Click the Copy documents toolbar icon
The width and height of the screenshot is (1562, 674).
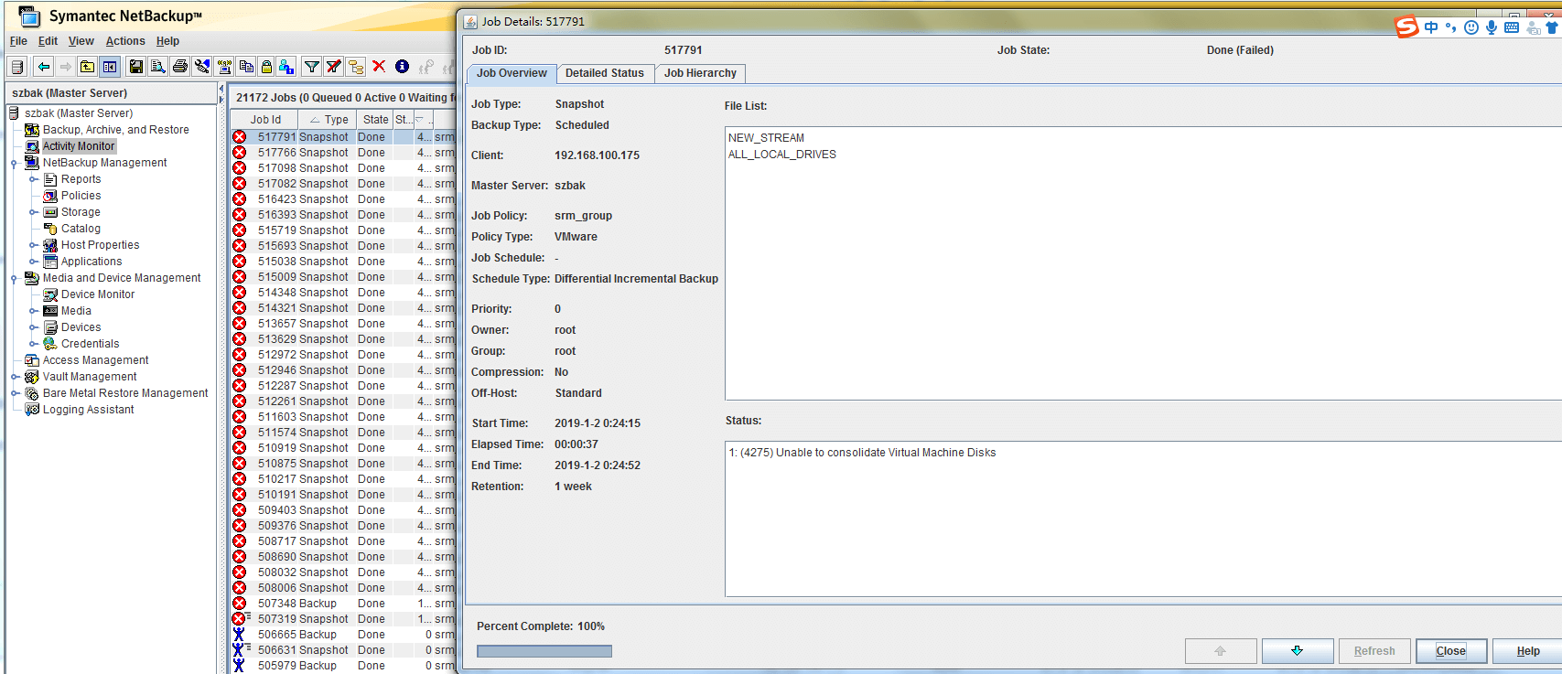(246, 67)
